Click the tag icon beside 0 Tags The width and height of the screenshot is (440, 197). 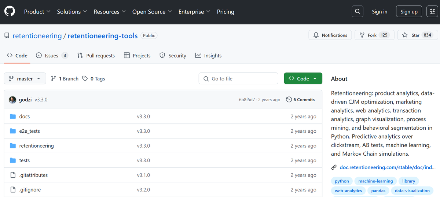pyautogui.click(x=85, y=79)
